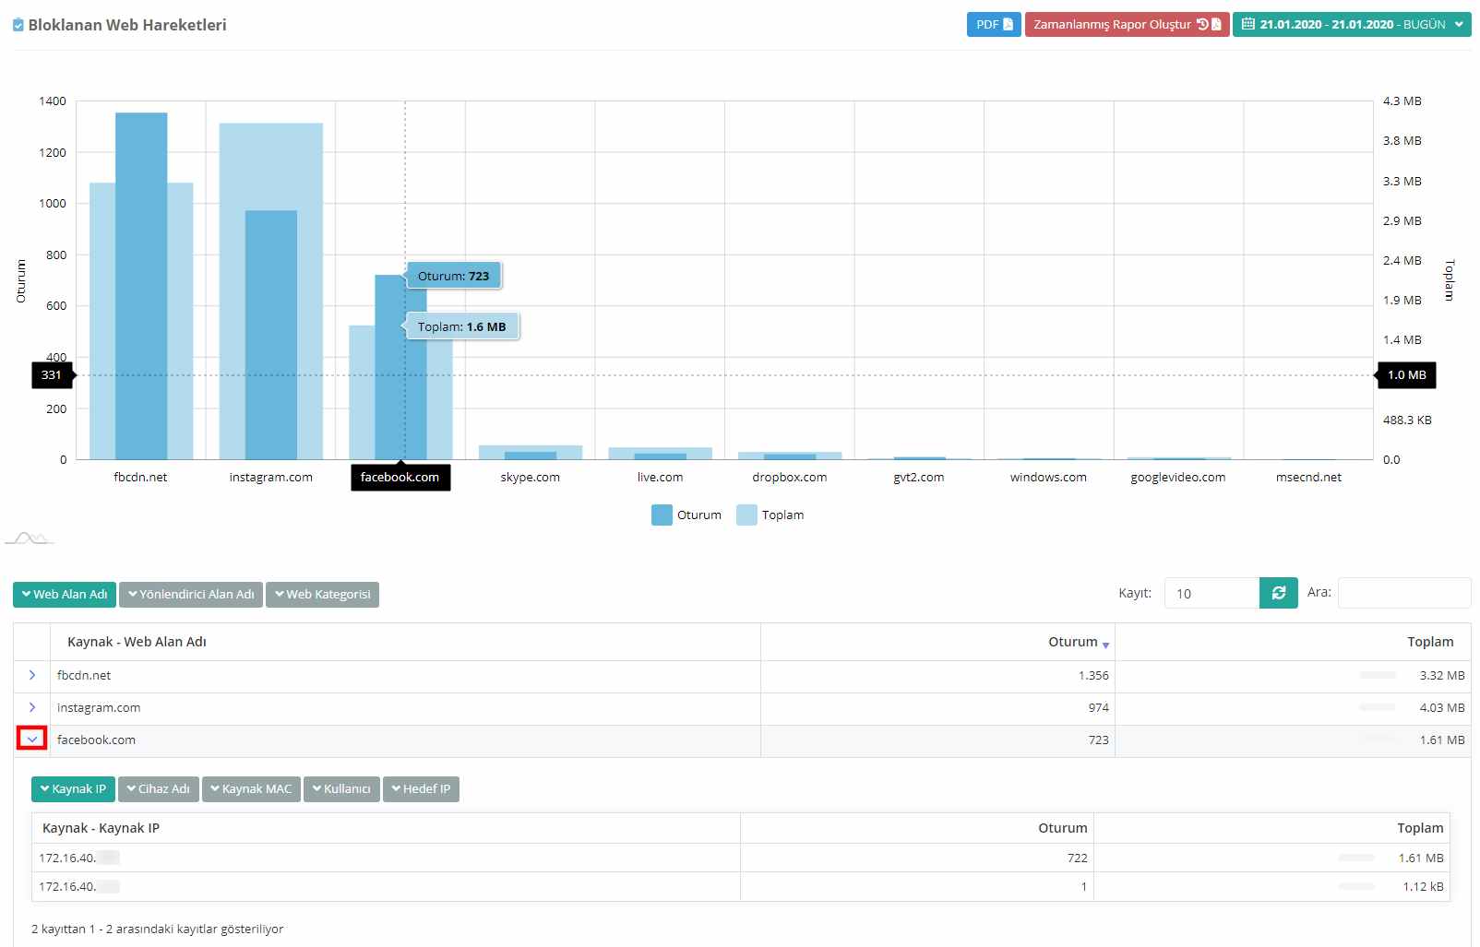The width and height of the screenshot is (1480, 947).
Task: Create scheduled report via Zamanlanmış Rapor Oluştur
Action: click(x=1126, y=25)
